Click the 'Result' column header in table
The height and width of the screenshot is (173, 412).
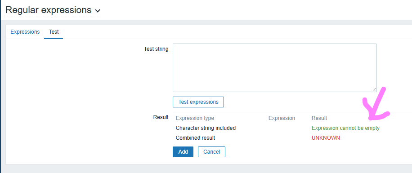319,118
